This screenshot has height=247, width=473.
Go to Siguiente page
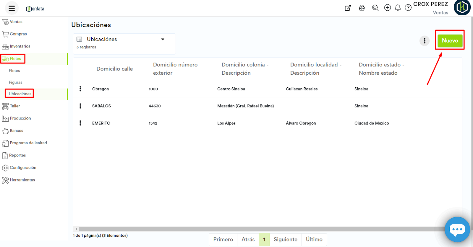(285, 239)
